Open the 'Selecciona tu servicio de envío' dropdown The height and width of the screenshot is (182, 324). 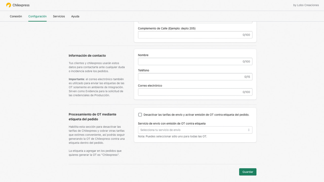tap(195, 129)
